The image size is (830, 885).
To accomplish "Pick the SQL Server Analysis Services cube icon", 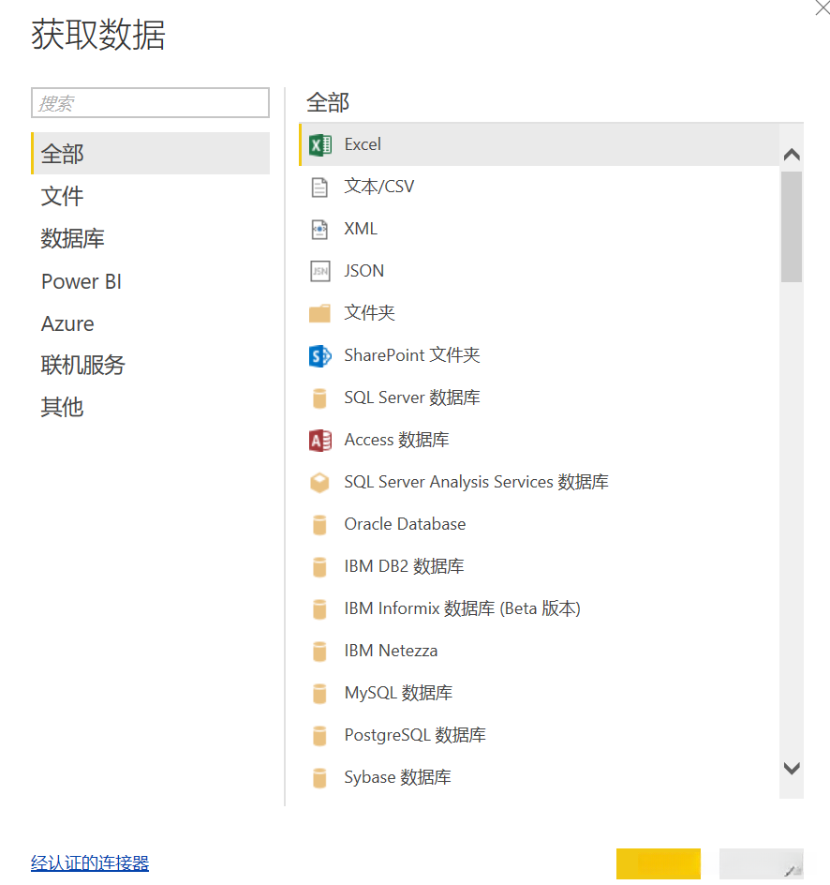I will click(320, 482).
